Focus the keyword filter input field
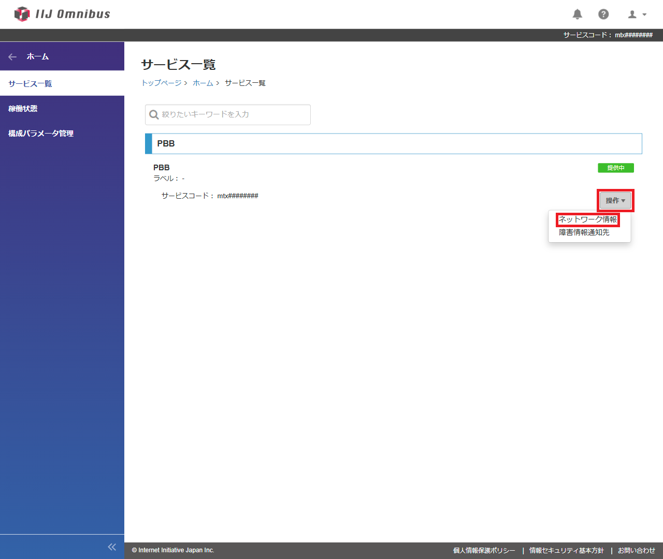Screen dimensions: 663x559 coord(233,114)
